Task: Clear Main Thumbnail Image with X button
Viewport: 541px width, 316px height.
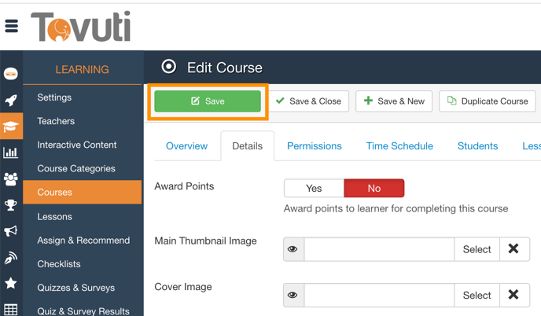Action: [513, 249]
